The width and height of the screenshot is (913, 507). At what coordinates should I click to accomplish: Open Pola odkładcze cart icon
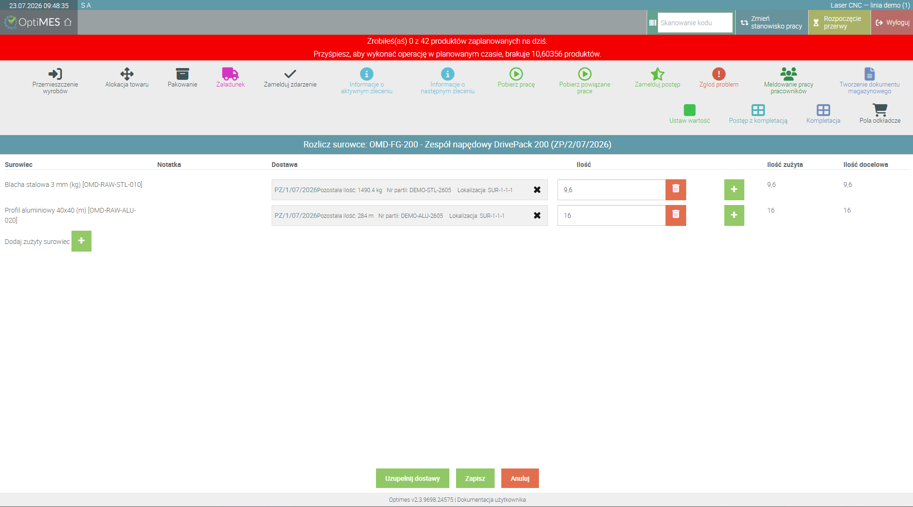pos(880,110)
